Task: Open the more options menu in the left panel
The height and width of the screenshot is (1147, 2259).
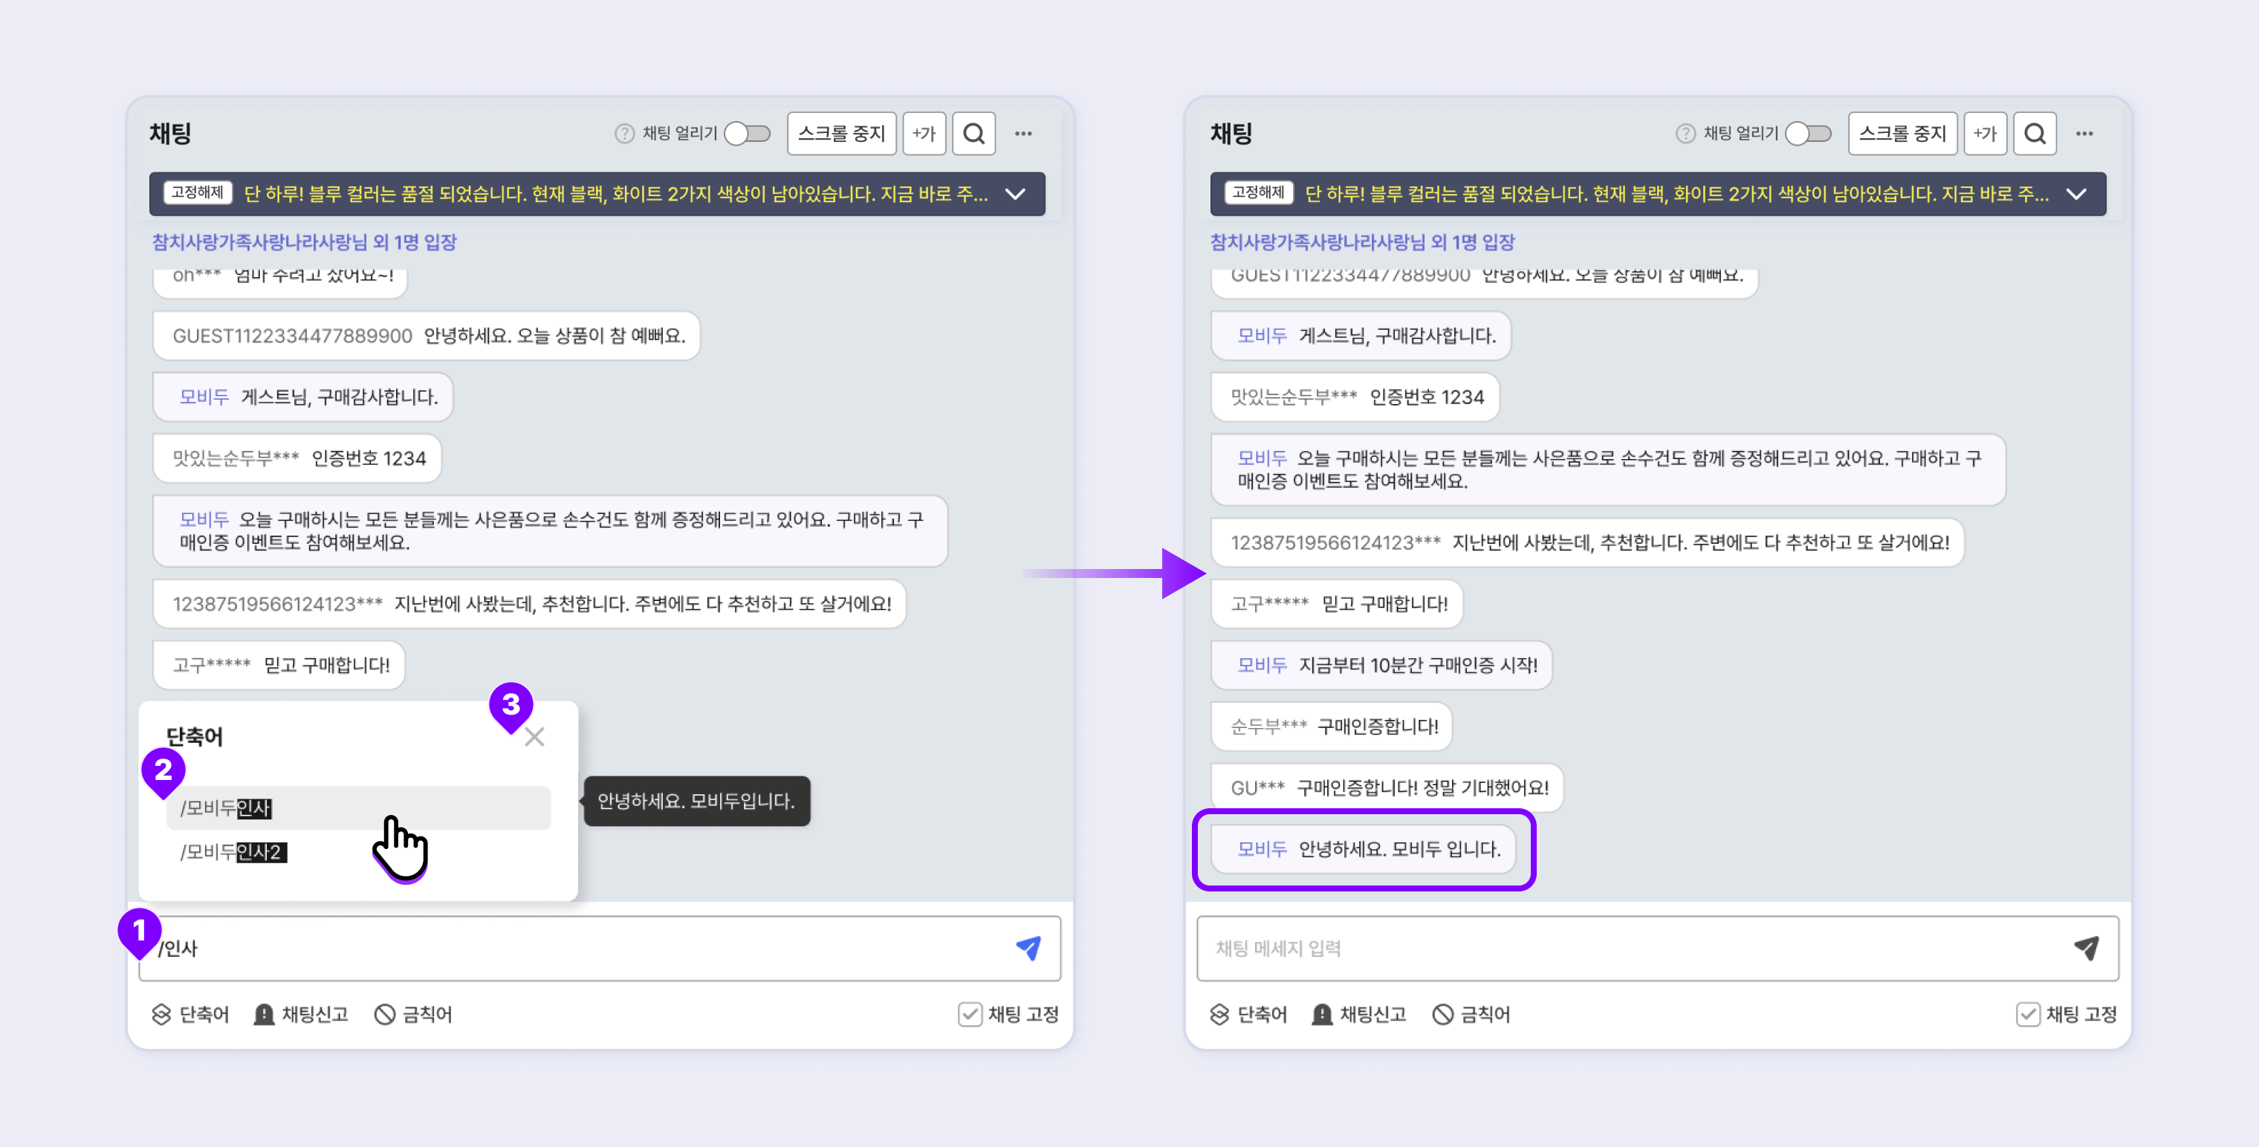Action: (x=1023, y=133)
